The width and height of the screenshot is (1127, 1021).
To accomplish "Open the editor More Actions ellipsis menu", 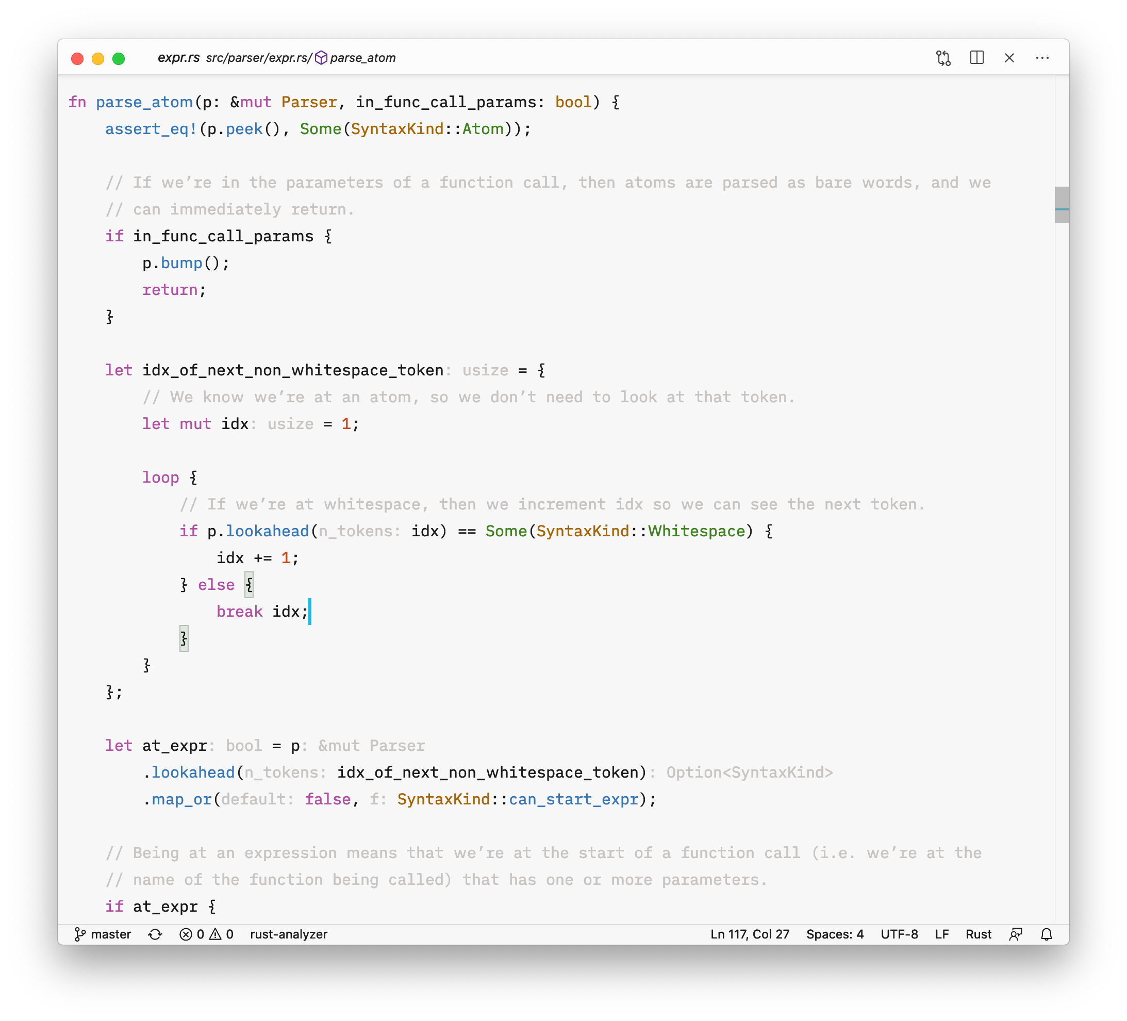I will pyautogui.click(x=1042, y=58).
